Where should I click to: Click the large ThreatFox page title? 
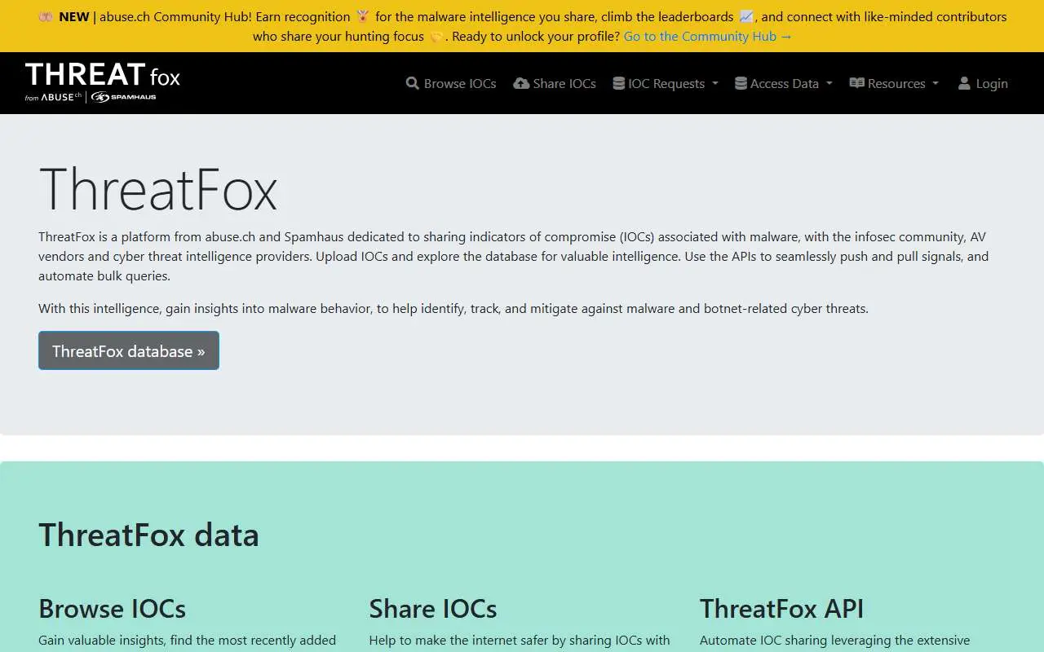tap(158, 189)
